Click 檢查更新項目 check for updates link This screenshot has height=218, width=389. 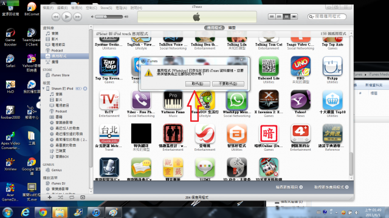click(289, 187)
